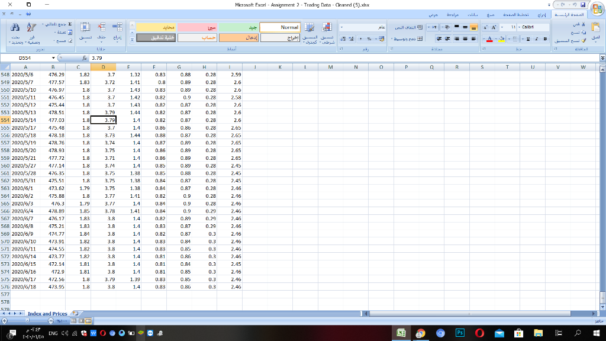The height and width of the screenshot is (341, 606).
Task: Apply the gray Check Cell style
Action: click(156, 37)
